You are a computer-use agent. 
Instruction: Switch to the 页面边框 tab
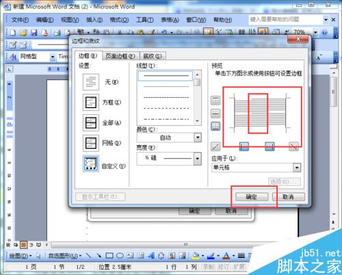point(120,56)
